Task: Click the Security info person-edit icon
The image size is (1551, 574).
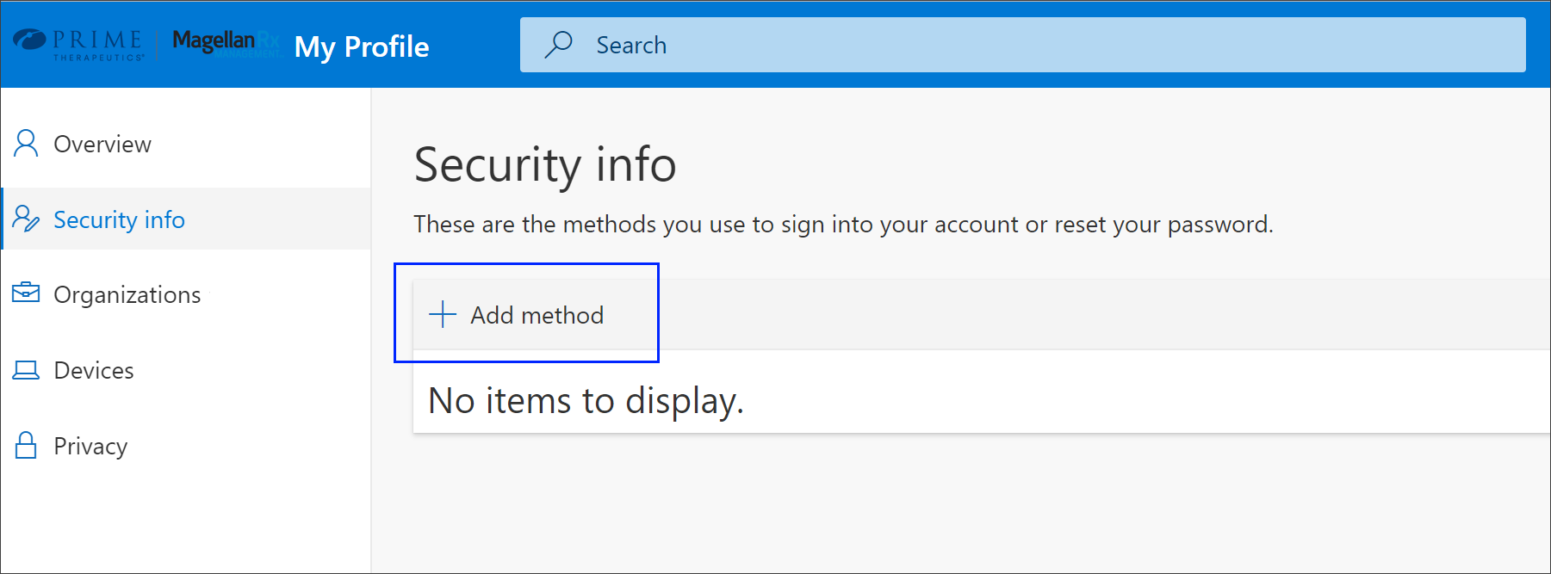Action: [26, 219]
